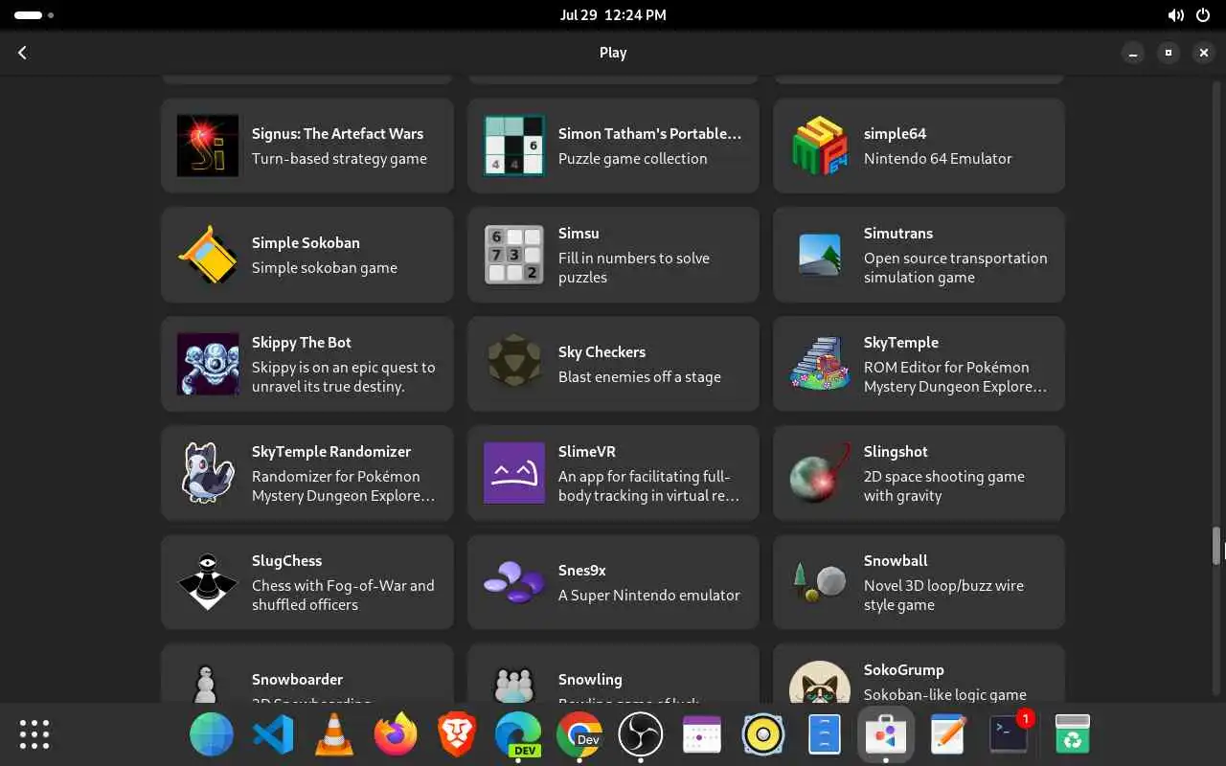
Task: Click the Skippy The Bot icon
Action: [x=208, y=364]
